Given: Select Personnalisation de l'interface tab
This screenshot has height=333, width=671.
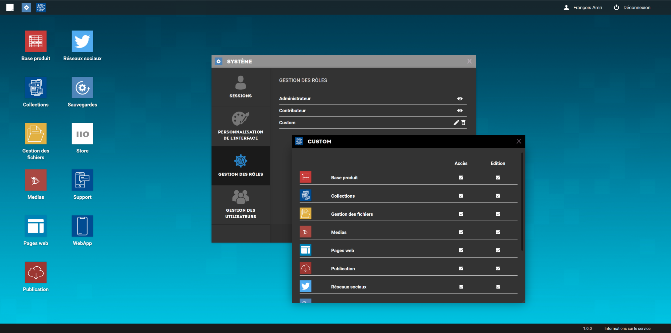Looking at the screenshot, I should pyautogui.click(x=241, y=127).
